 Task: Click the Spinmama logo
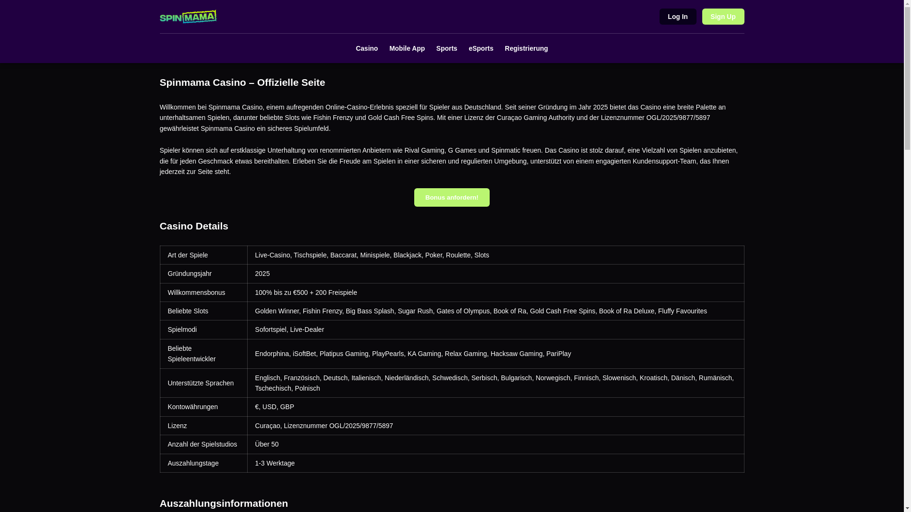pyautogui.click(x=188, y=17)
